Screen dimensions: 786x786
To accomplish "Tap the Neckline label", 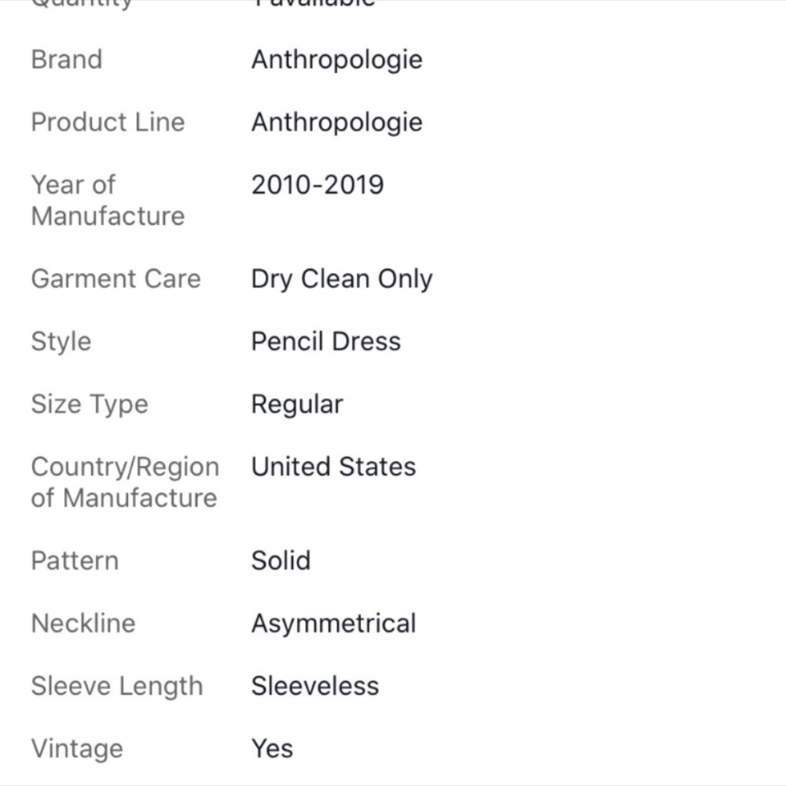I will [x=83, y=623].
